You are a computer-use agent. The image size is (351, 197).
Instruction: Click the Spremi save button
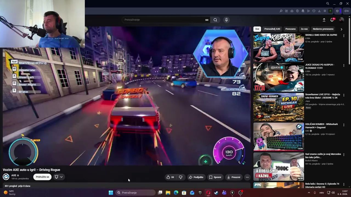(215, 177)
